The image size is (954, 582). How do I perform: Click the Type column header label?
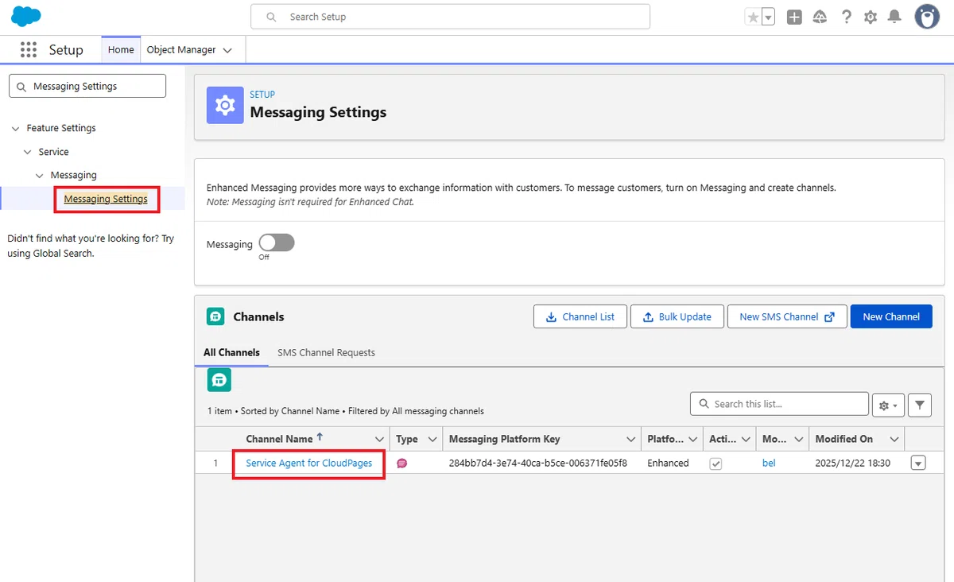click(407, 439)
